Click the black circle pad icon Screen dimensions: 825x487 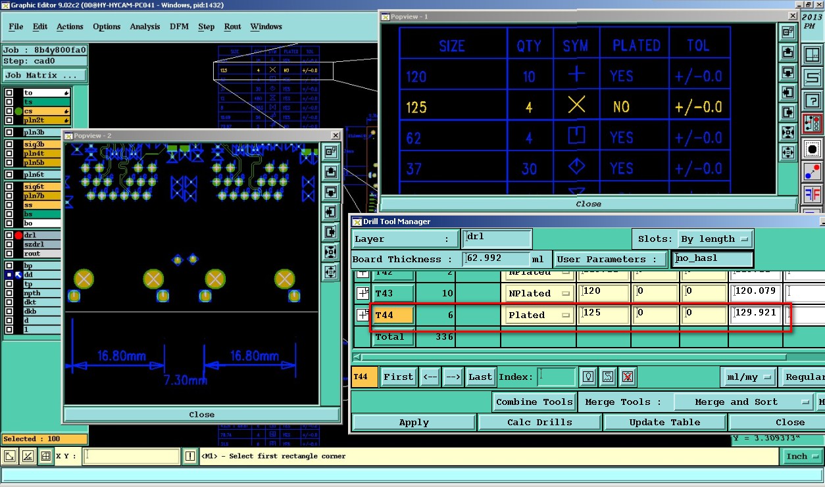pos(812,149)
